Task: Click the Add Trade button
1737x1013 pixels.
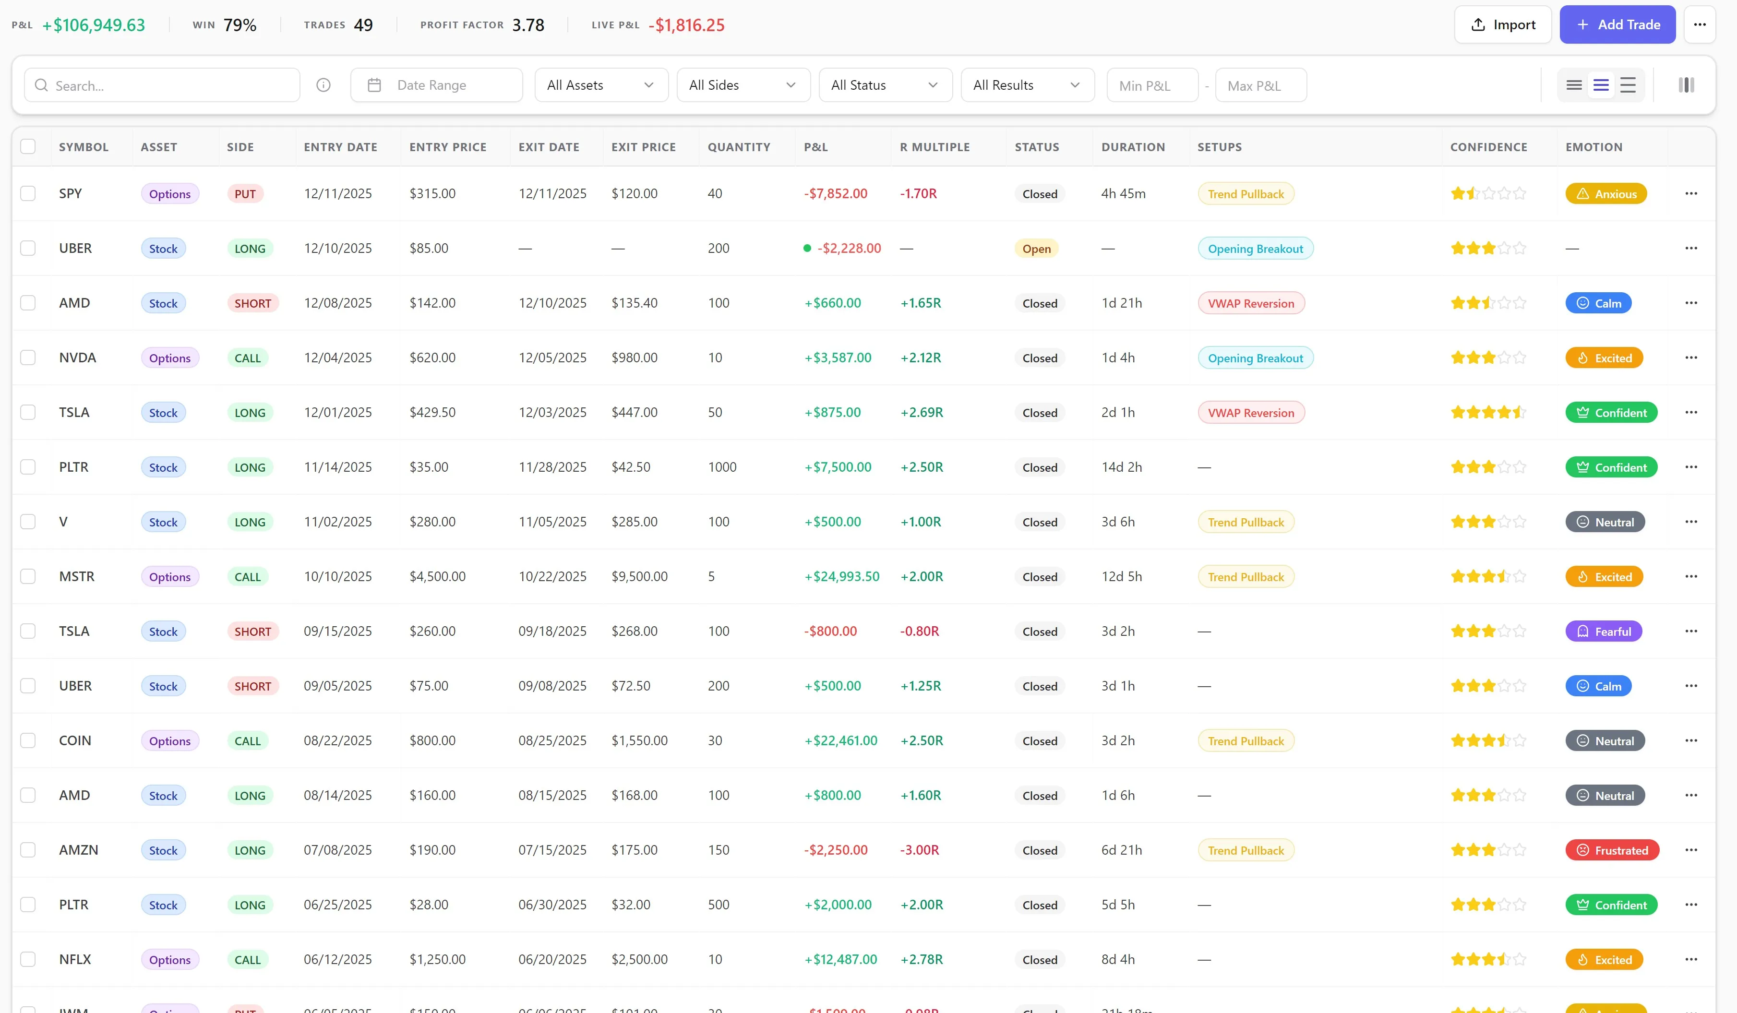Action: (x=1617, y=25)
